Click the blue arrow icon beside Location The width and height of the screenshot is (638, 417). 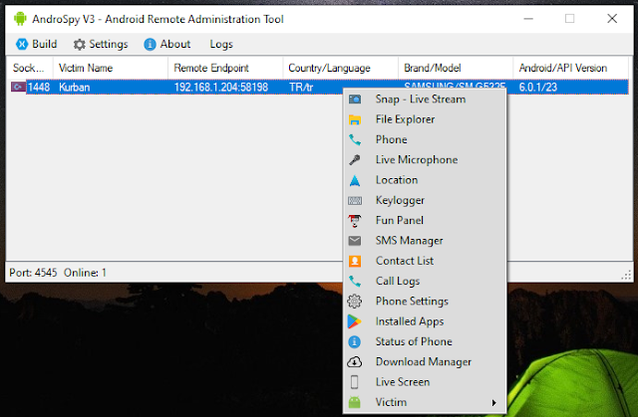coord(355,180)
